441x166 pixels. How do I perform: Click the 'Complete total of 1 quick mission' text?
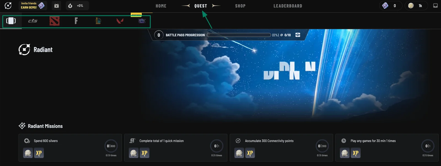point(162,141)
